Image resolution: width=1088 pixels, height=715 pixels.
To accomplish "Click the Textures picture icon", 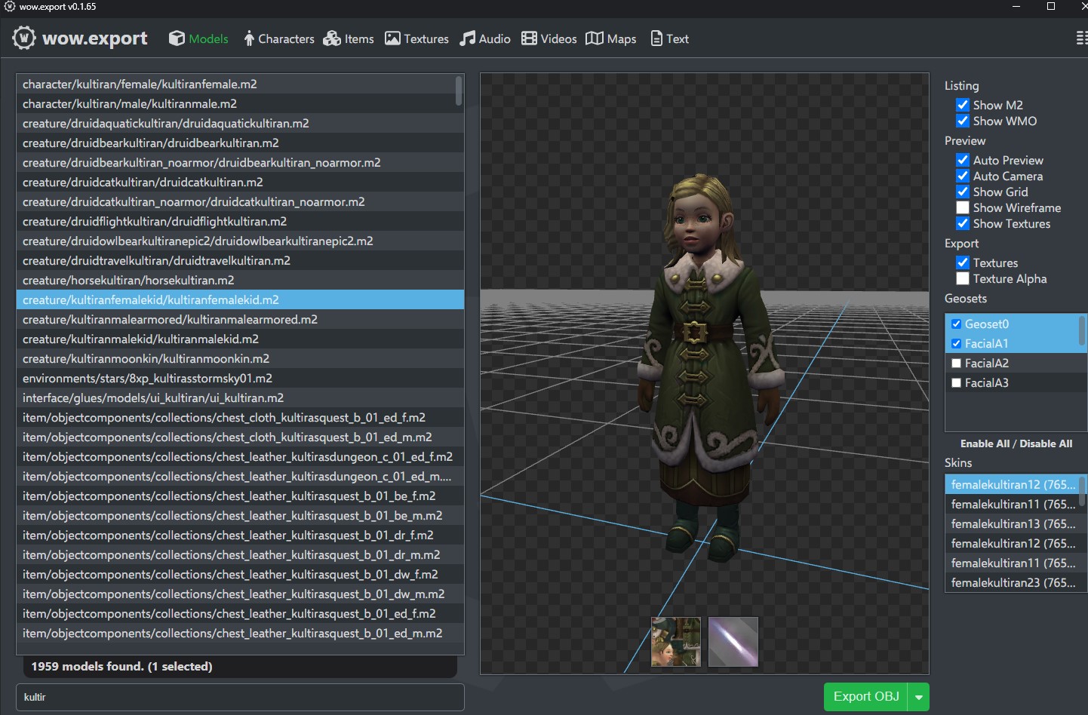I will click(392, 38).
